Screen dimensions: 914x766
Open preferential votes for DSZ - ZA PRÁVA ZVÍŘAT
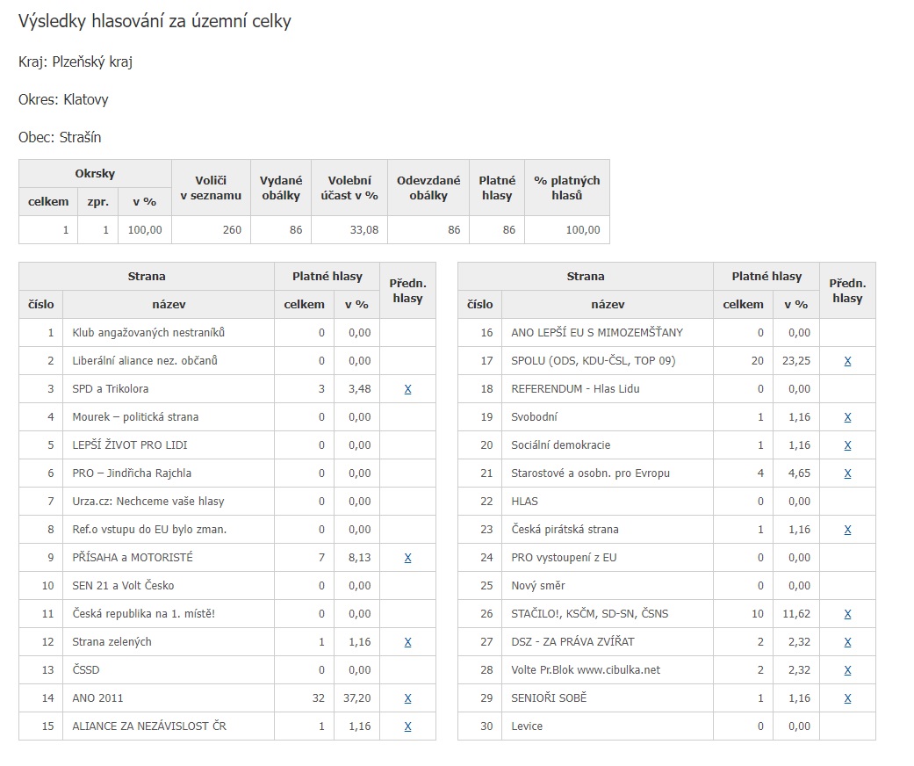coord(847,642)
